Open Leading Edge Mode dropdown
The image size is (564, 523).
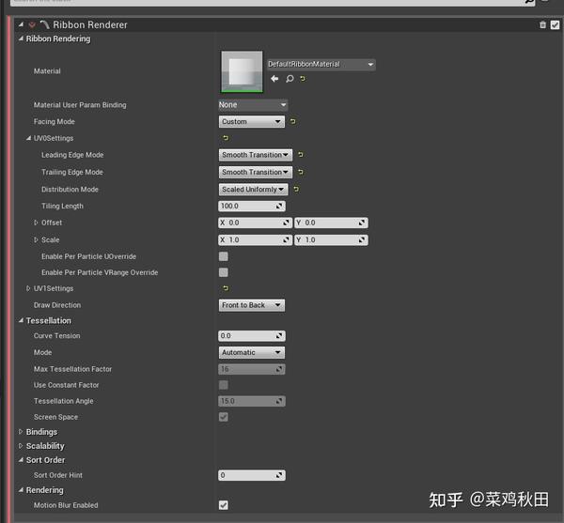point(255,155)
